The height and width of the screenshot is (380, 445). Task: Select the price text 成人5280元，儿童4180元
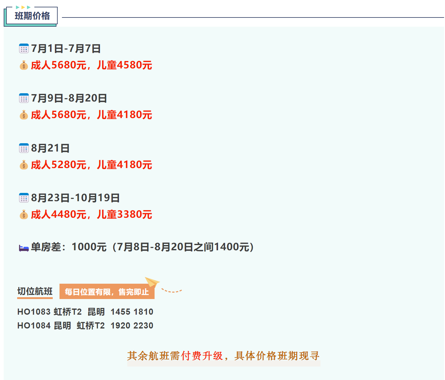pos(92,165)
